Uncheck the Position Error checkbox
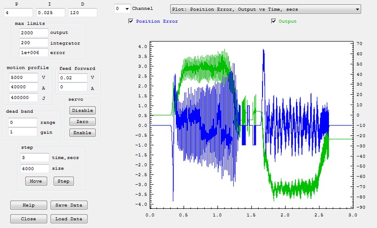The height and width of the screenshot is (228, 377). (131, 21)
